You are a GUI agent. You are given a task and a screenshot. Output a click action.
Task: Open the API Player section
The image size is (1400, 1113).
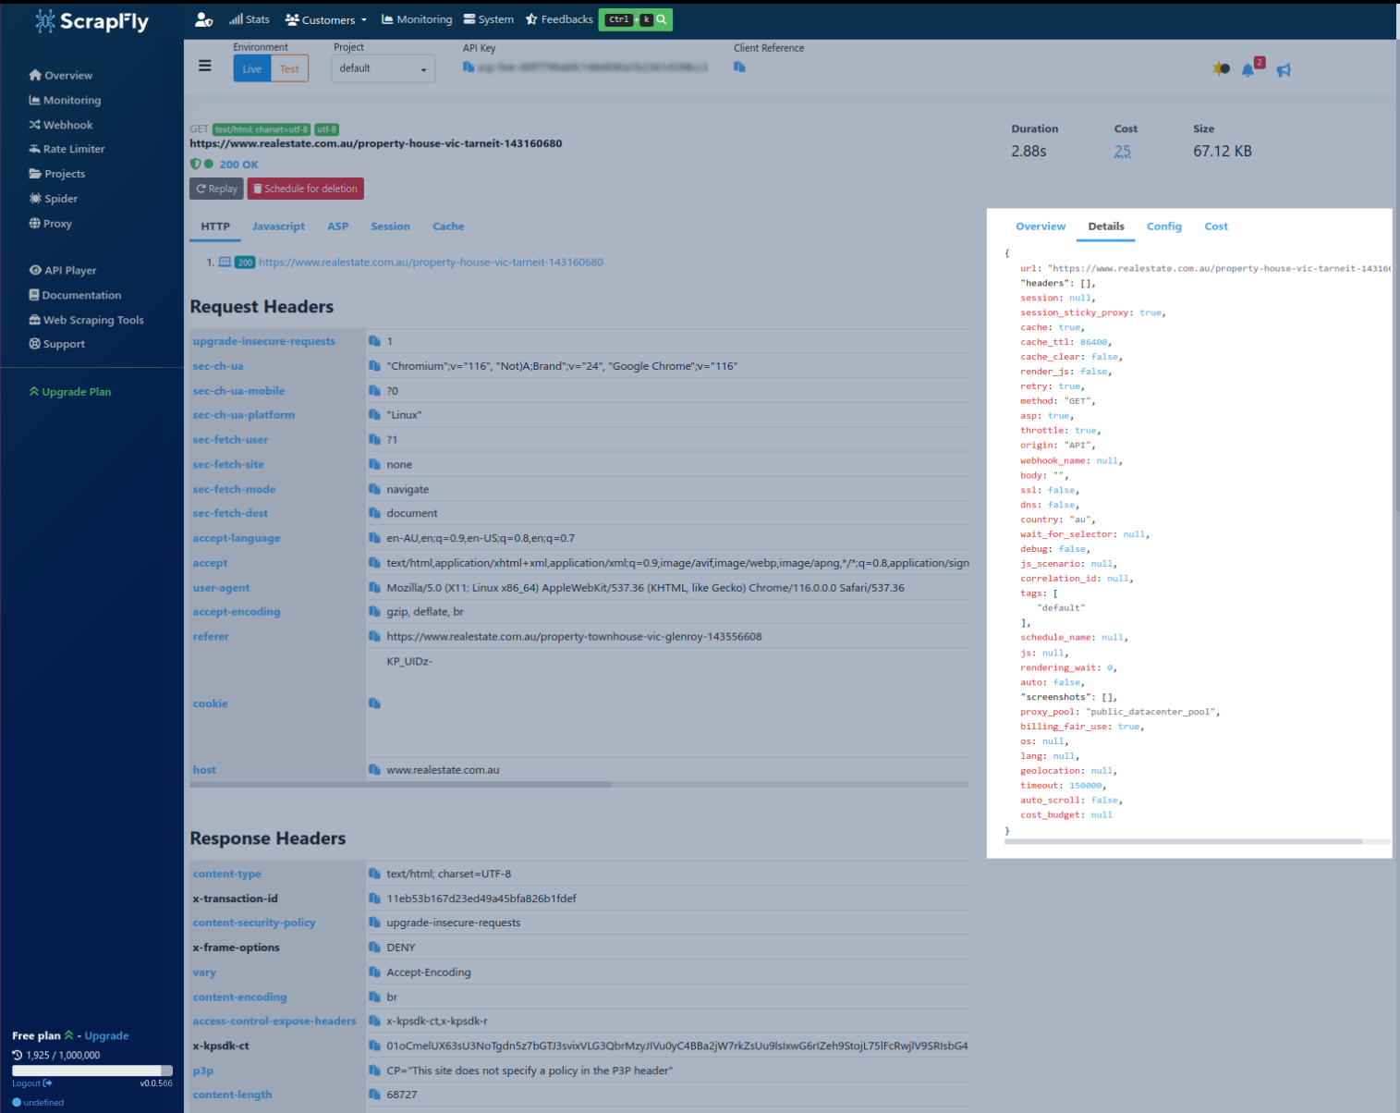pyautogui.click(x=69, y=270)
